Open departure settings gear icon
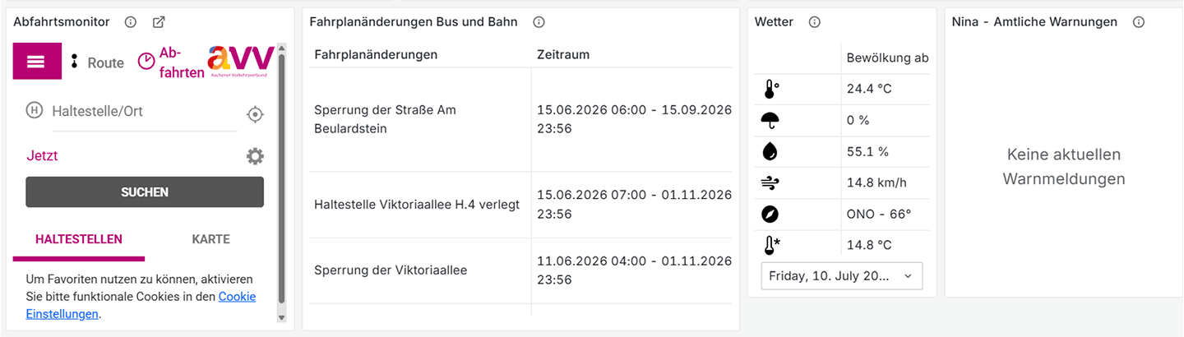Image resolution: width=1184 pixels, height=337 pixels. (256, 156)
